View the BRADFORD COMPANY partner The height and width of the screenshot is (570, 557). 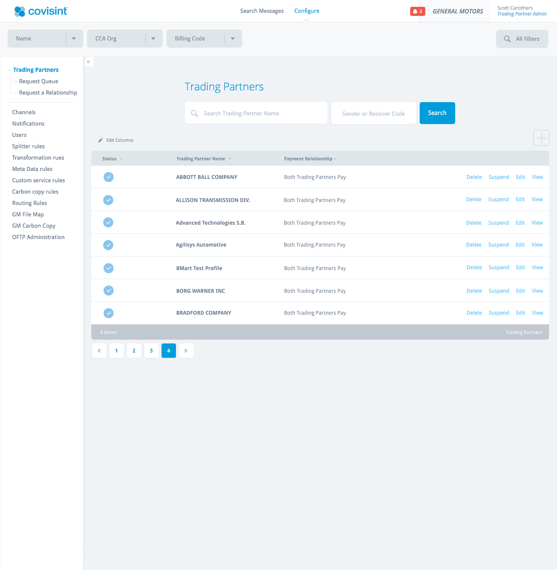point(537,313)
